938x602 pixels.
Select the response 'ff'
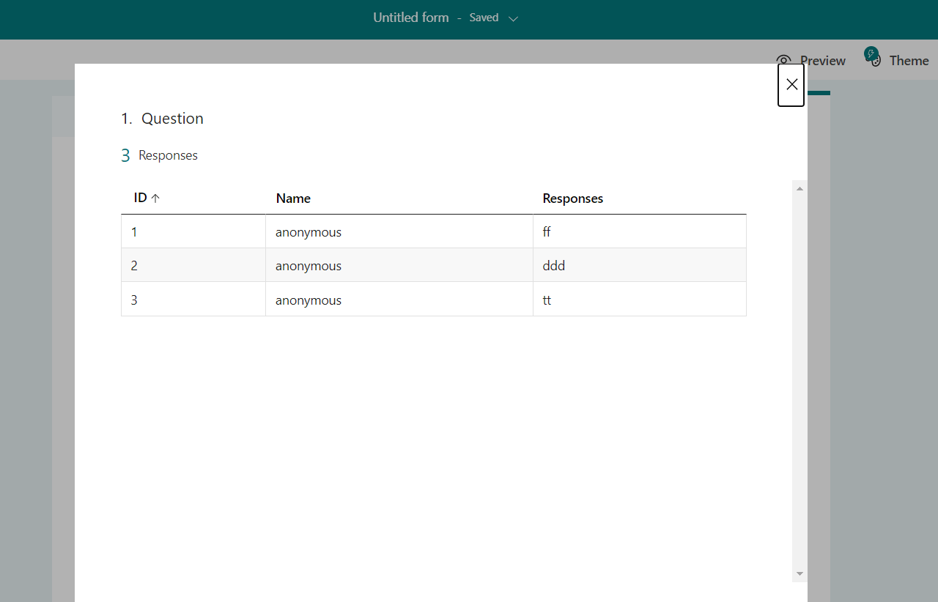[547, 232]
